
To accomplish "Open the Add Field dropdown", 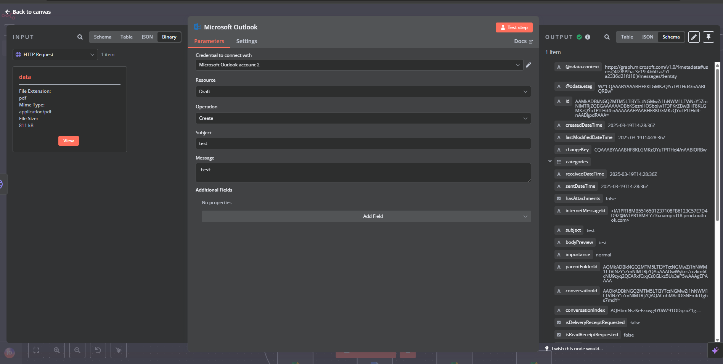I will [x=366, y=216].
